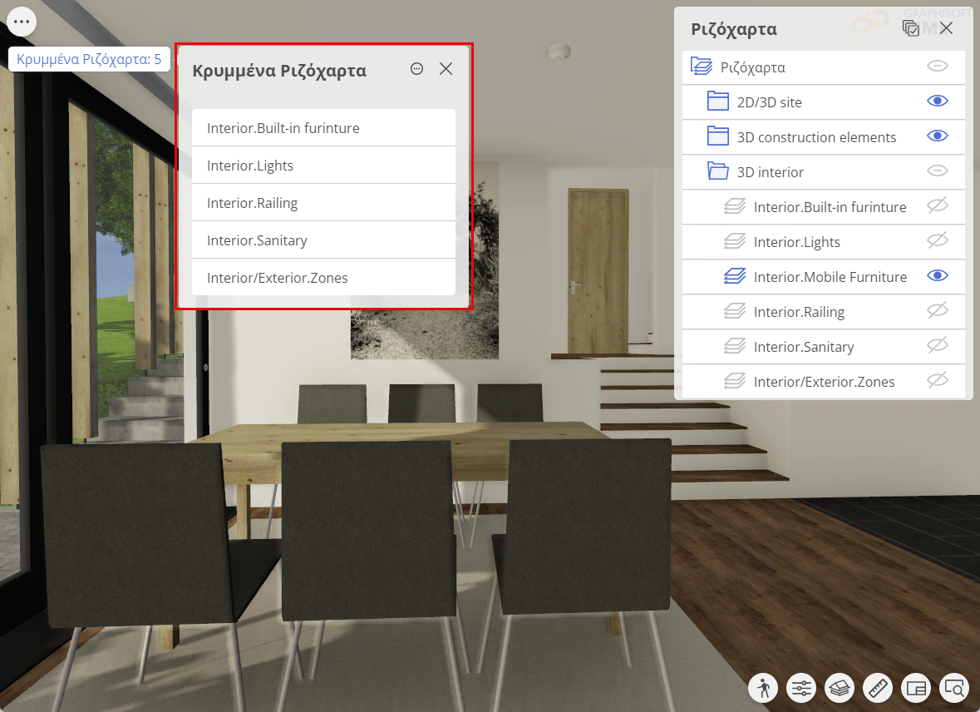Close the Ριζόχαρτα panel
980x712 pixels.
946,28
